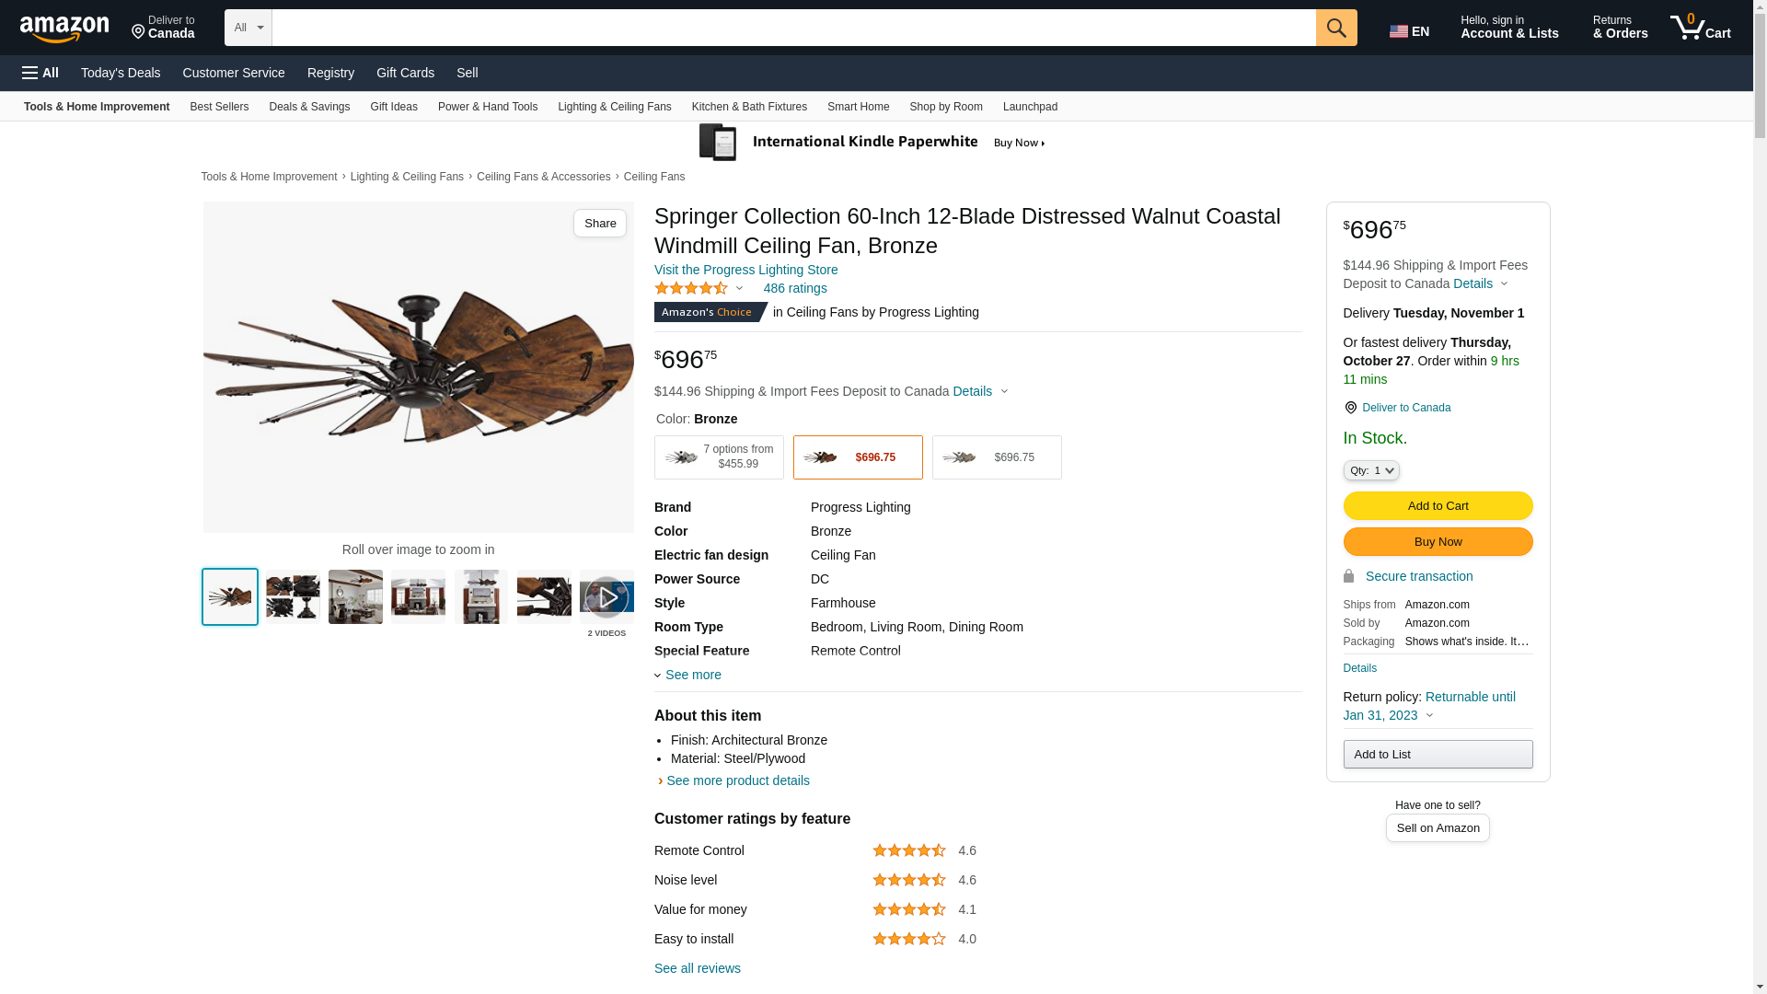This screenshot has width=1767, height=994.
Task: Click the International Kindle Paperwhite banner
Action: coord(872,143)
